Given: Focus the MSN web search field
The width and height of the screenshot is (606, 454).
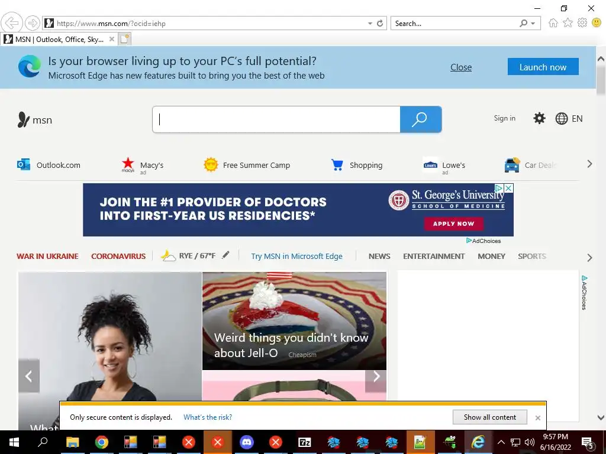Looking at the screenshot, I should [276, 119].
